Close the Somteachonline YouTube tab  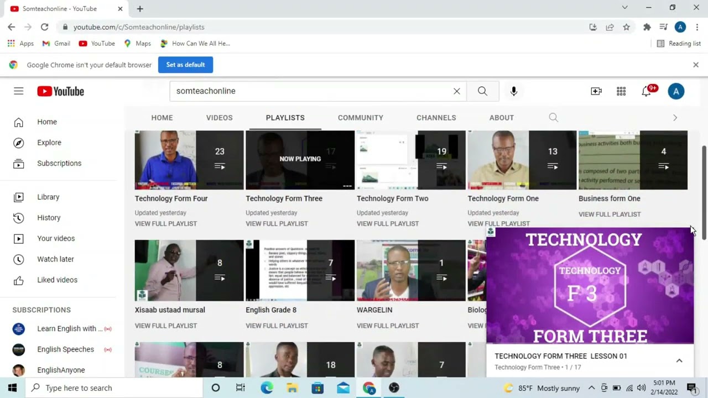coord(120,9)
